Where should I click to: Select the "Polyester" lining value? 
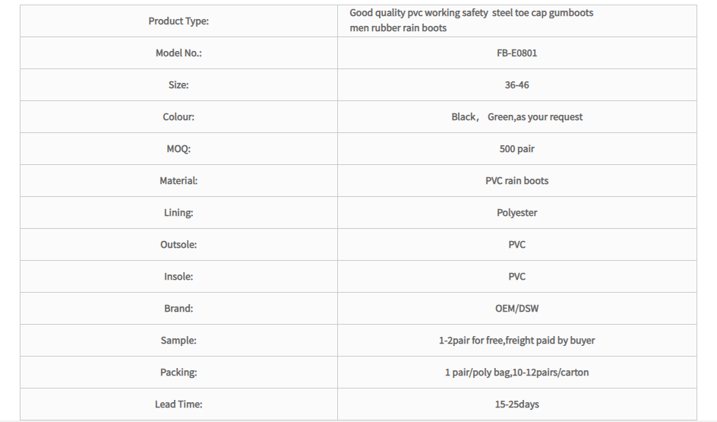pos(516,213)
